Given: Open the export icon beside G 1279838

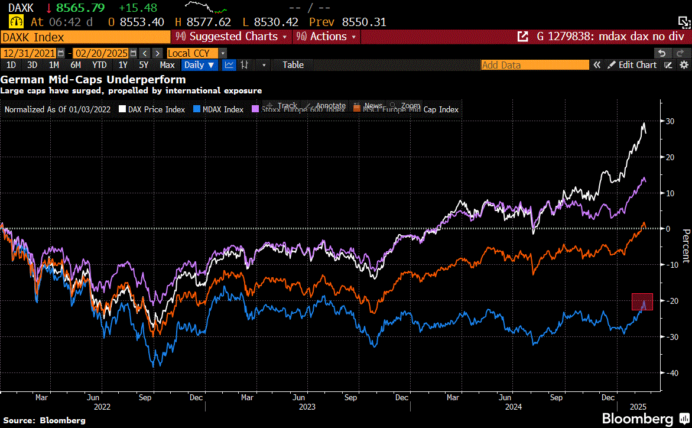Looking at the screenshot, I should click(522, 37).
